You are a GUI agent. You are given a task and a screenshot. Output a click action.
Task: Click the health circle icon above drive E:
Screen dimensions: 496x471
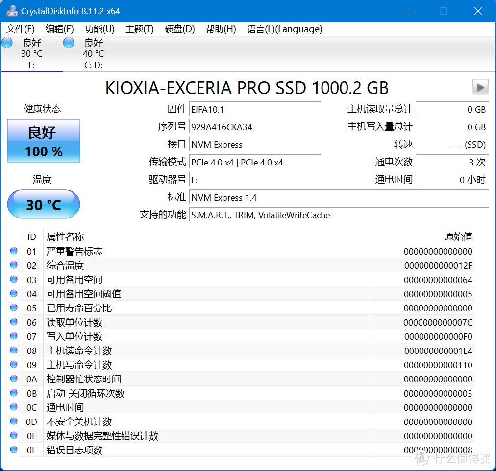pyautogui.click(x=7, y=43)
